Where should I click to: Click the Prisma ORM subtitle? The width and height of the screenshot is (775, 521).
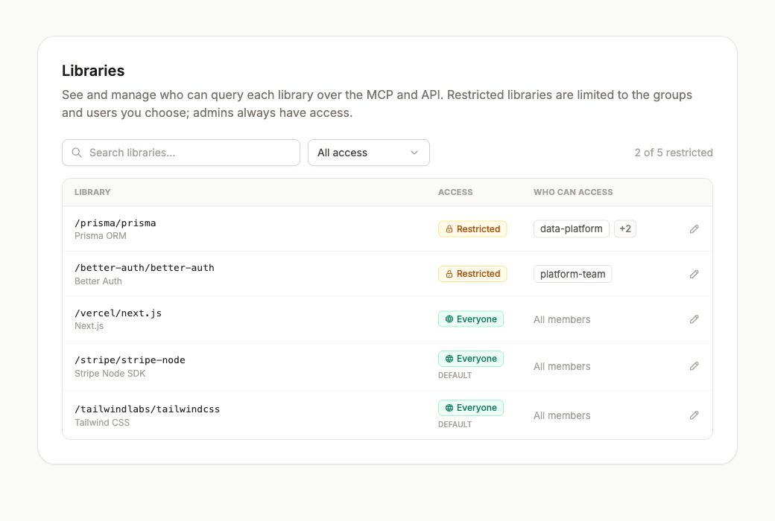[x=101, y=236]
